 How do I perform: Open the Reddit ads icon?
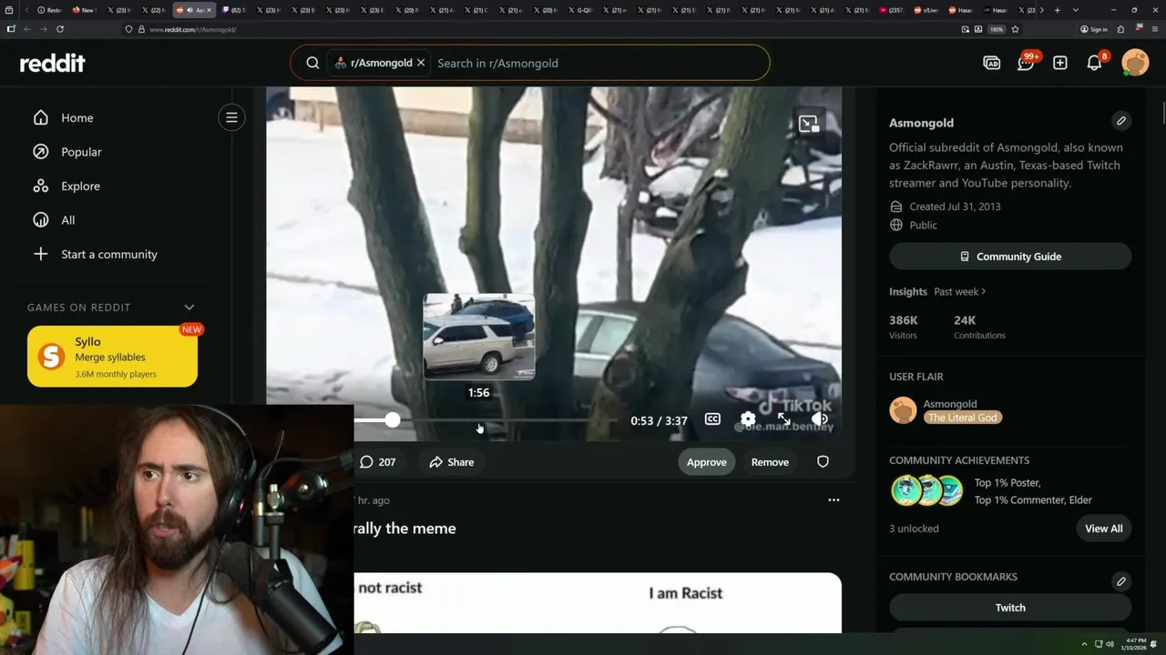[992, 63]
